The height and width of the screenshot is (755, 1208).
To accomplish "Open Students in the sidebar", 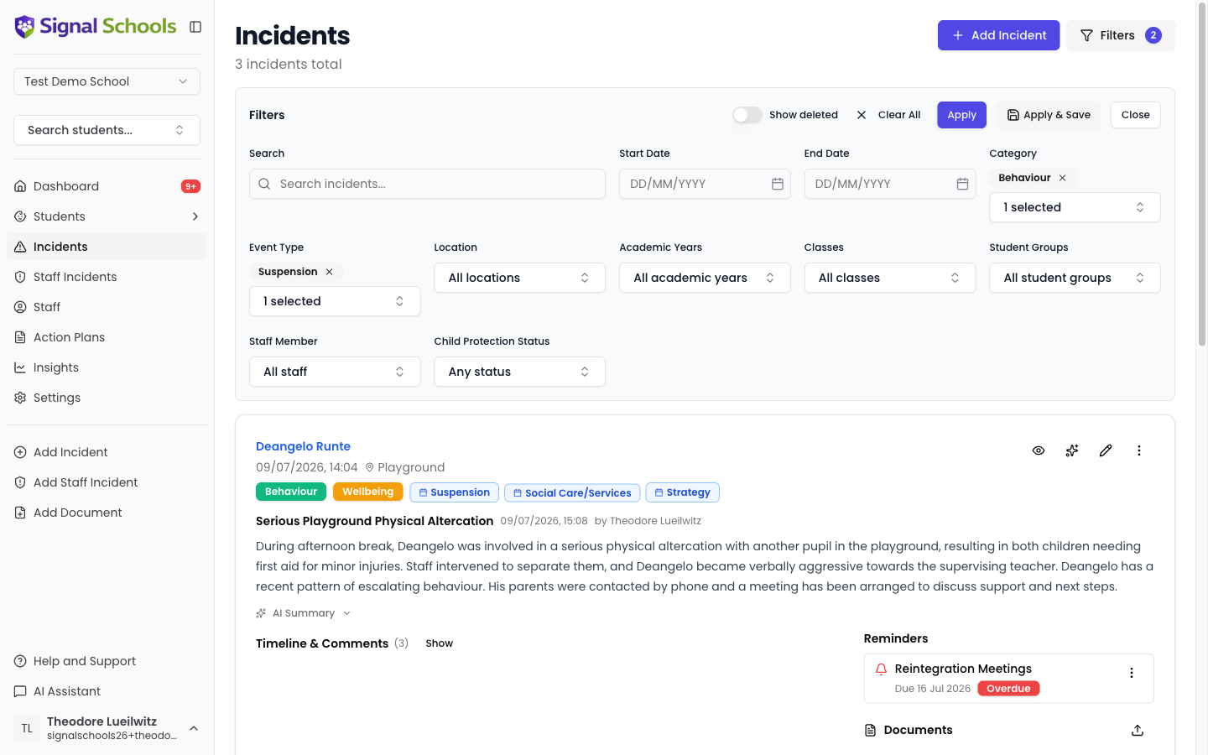I will [x=59, y=216].
